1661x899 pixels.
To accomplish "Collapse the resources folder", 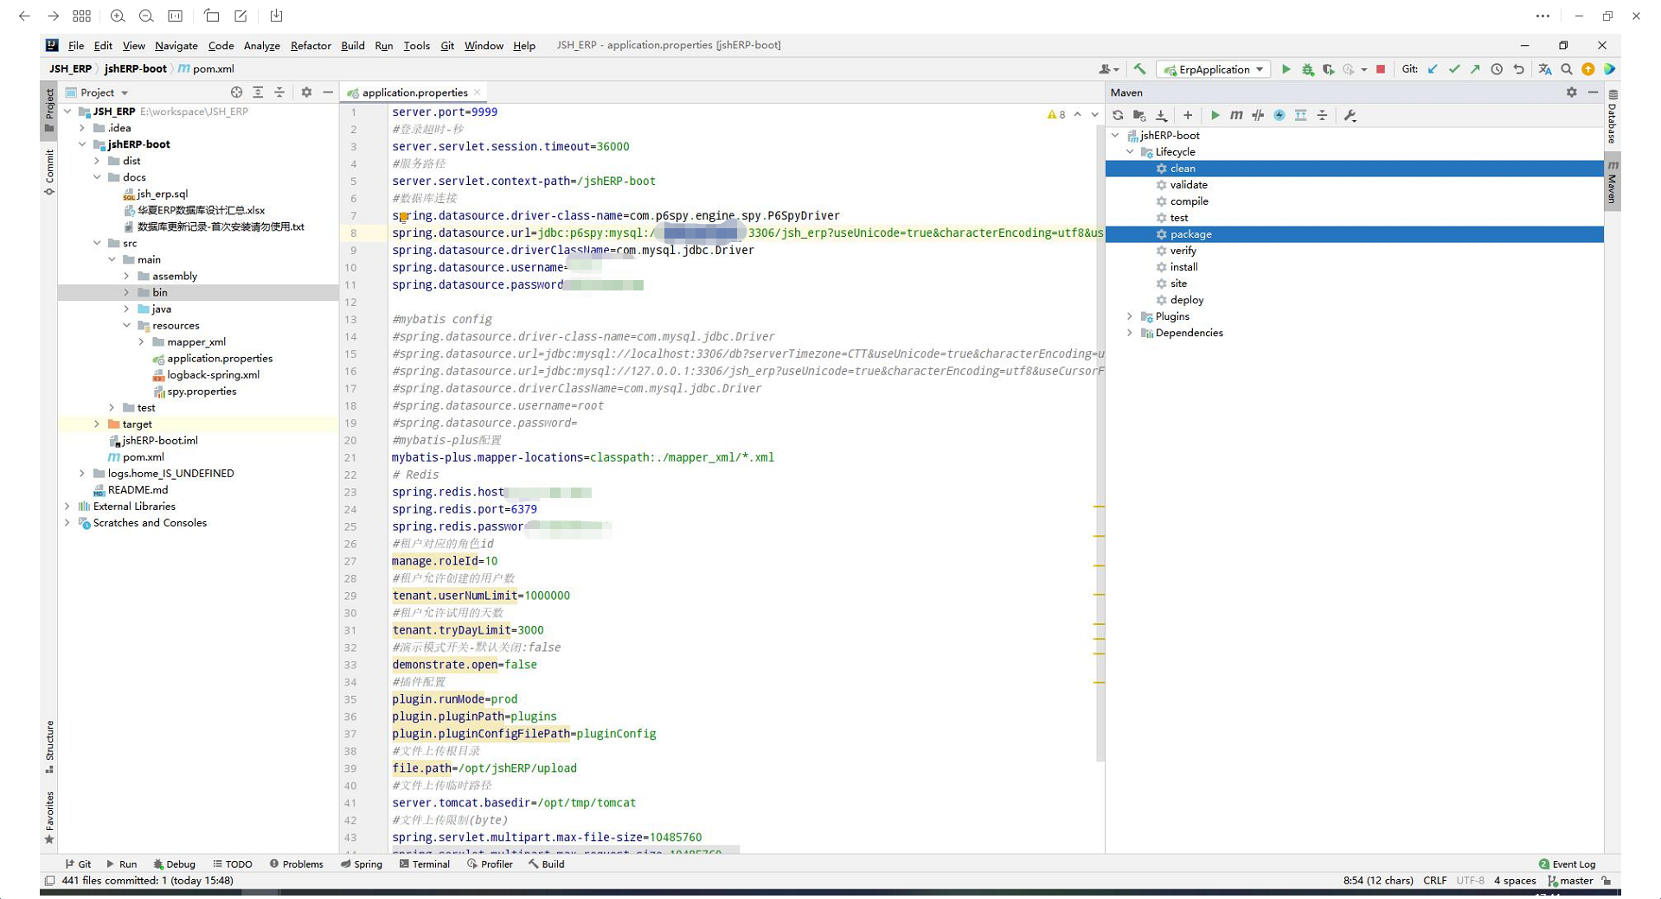I will pyautogui.click(x=126, y=325).
